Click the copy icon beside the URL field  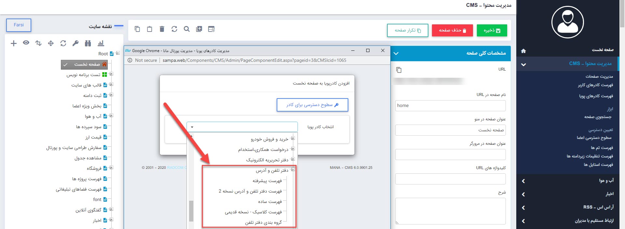tap(399, 70)
